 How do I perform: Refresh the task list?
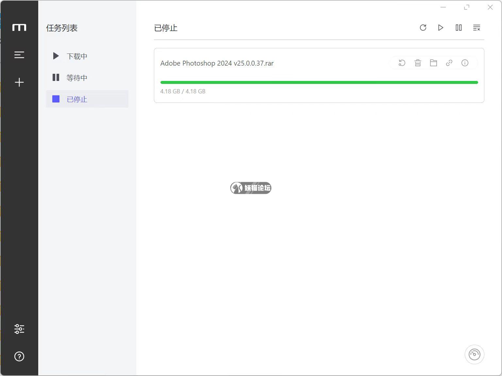pyautogui.click(x=423, y=28)
